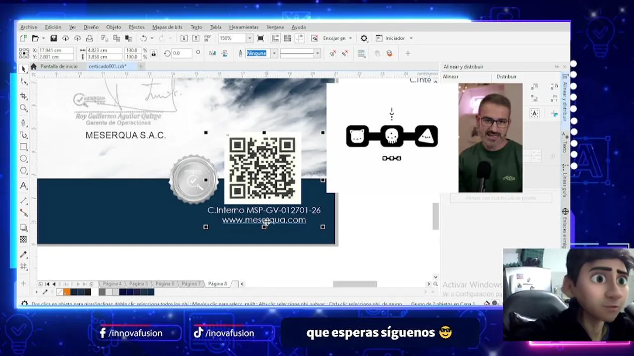Image resolution: width=634 pixels, height=356 pixels.
Task: Select the Freehand drawing tool
Action: [23, 122]
